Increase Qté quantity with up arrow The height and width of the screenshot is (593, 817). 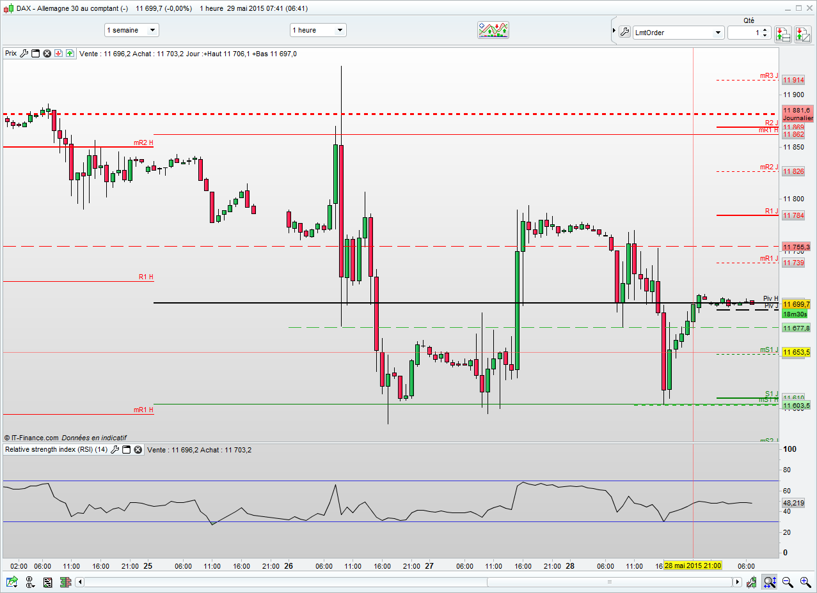pos(765,29)
